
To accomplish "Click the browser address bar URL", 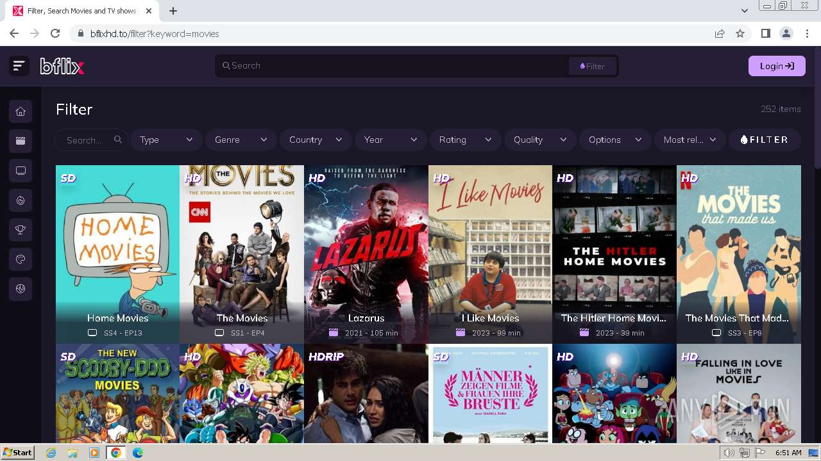I will (x=155, y=33).
